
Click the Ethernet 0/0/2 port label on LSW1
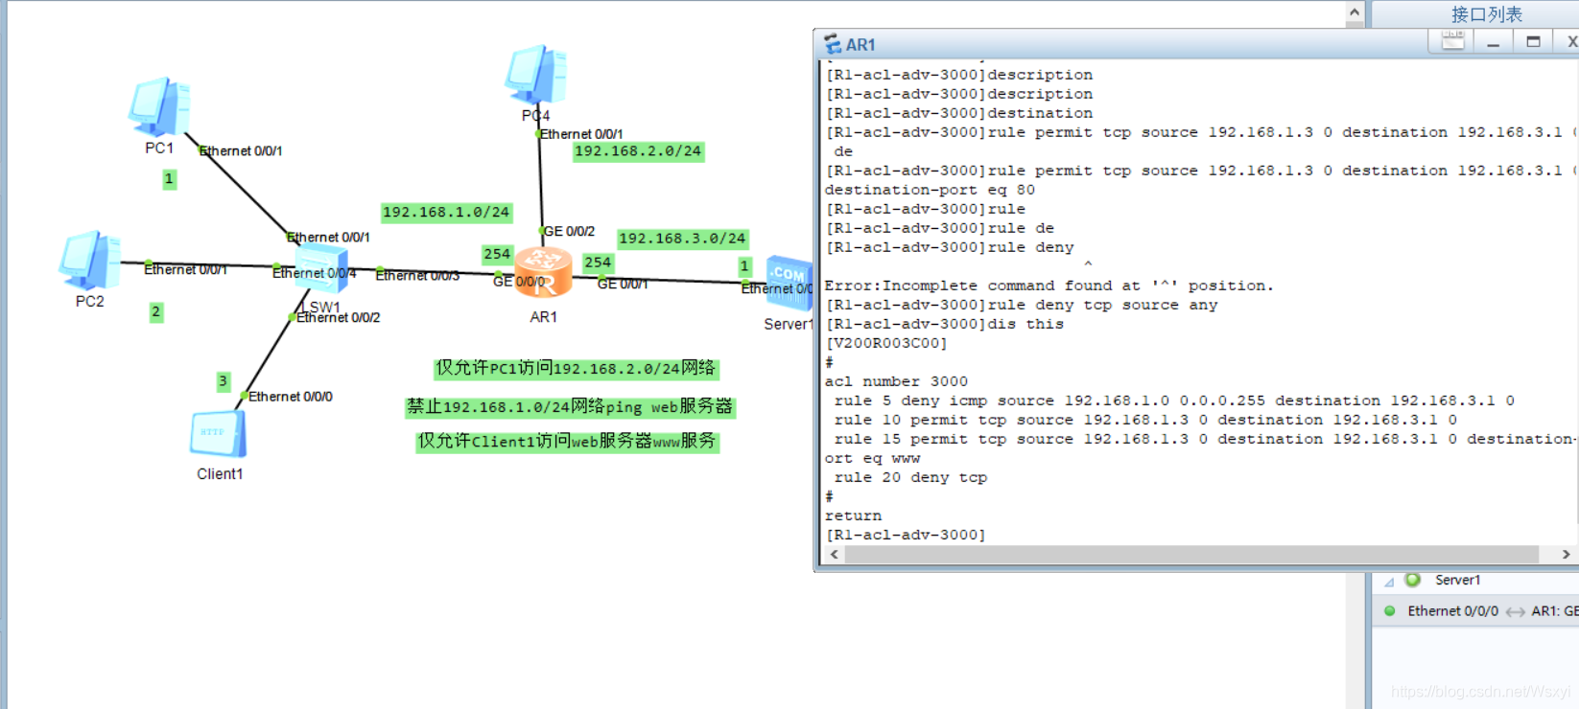[x=339, y=317]
